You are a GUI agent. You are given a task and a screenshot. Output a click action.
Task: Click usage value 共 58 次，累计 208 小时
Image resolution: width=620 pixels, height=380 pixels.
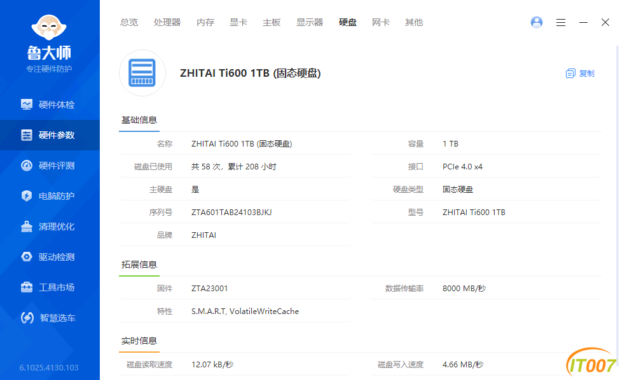click(233, 166)
